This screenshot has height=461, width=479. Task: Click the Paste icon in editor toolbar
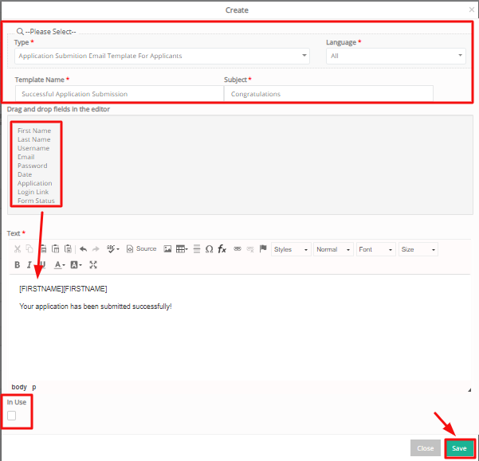point(44,249)
